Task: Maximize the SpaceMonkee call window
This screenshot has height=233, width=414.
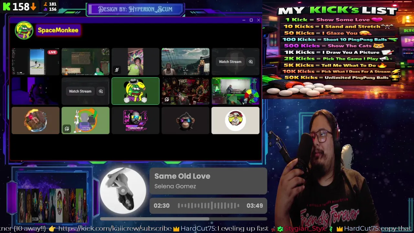Action: [251, 20]
